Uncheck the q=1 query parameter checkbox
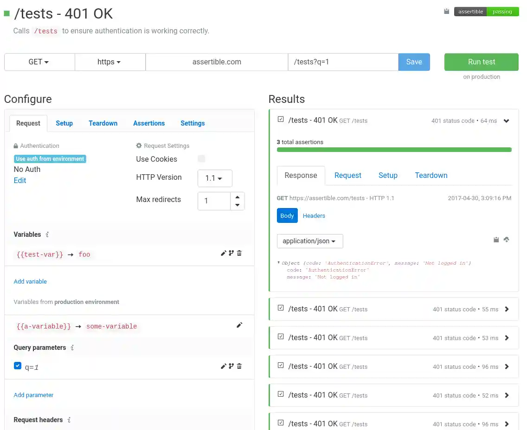 click(x=17, y=366)
